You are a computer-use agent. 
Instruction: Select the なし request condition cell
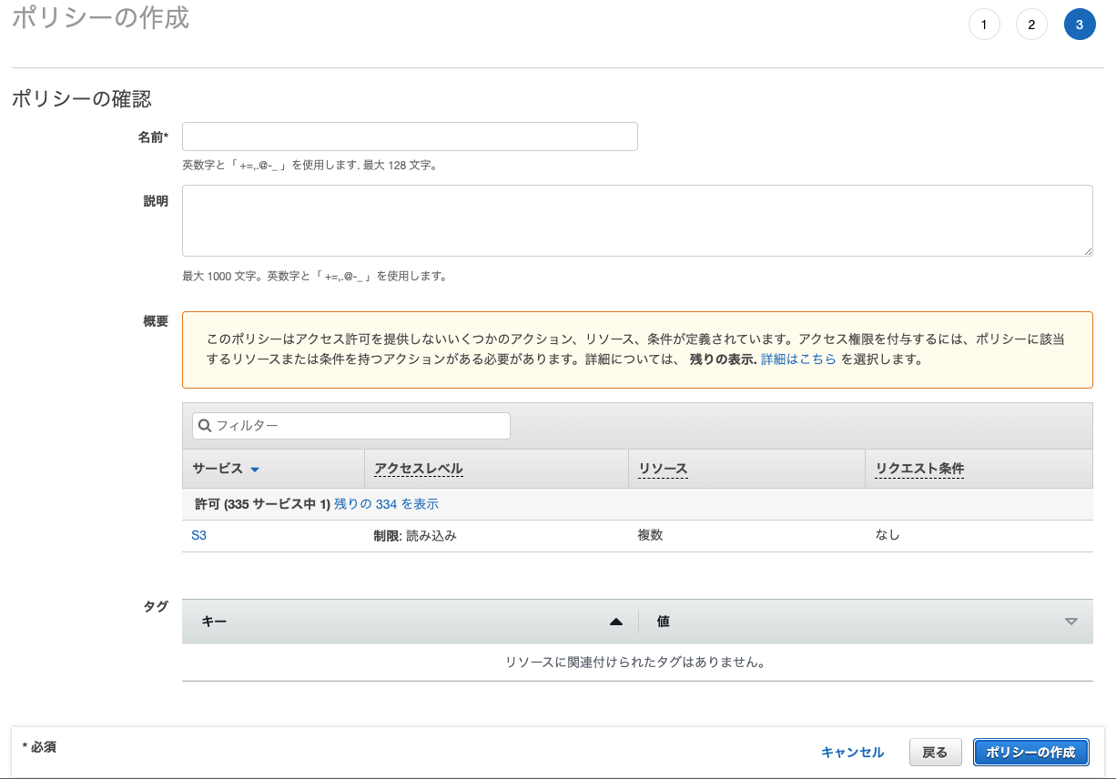pos(888,535)
